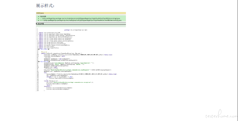Select the '--- a/isp-package' source path line
Viewport: 238px width, 121px height.
[x=80, y=18]
